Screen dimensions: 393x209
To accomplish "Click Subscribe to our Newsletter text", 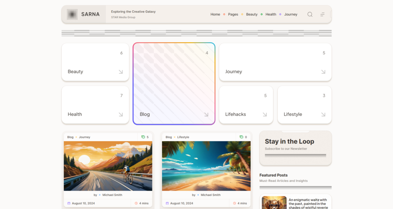I will (286, 149).
